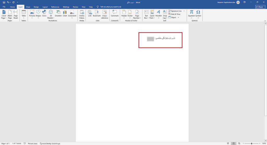Switch to Print Layout view in status bar
The width and height of the screenshot is (267, 145).
[234, 143]
